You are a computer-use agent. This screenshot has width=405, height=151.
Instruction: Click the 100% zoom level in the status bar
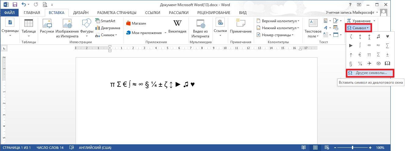pos(380,148)
